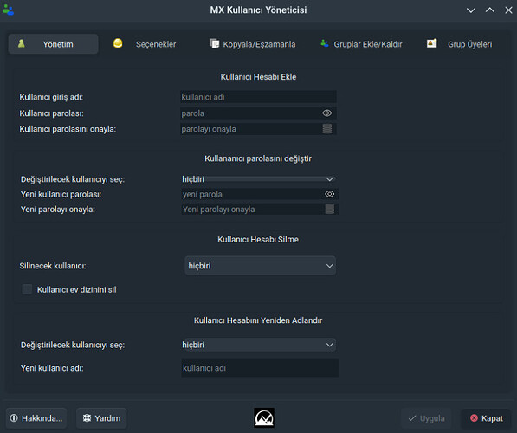Click the Gruplar Ekle/Kaldır people icon
The height and width of the screenshot is (433, 517).
[x=325, y=43]
